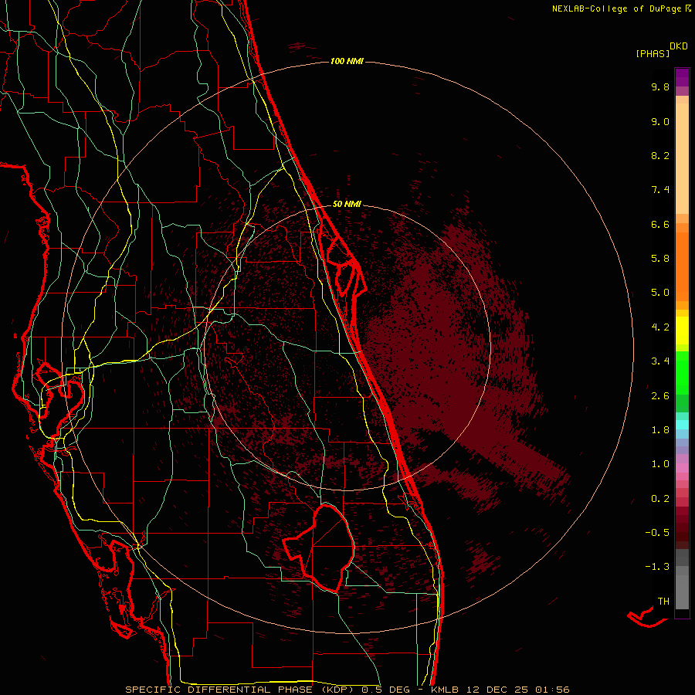Click the 50 NMI range ring label
The image size is (695, 695).
tap(347, 204)
